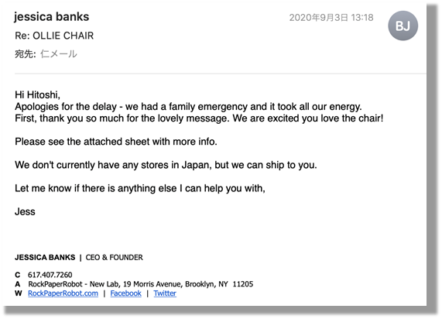Select the Re: OLLIE CHAIR subject line

(x=54, y=36)
